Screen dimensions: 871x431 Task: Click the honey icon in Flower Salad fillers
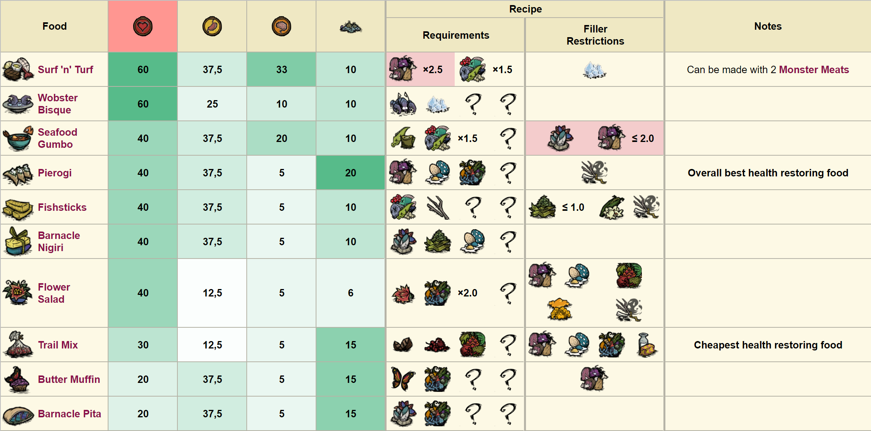tap(559, 309)
